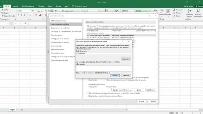Toggle underline S formatting button

coord(24,15)
